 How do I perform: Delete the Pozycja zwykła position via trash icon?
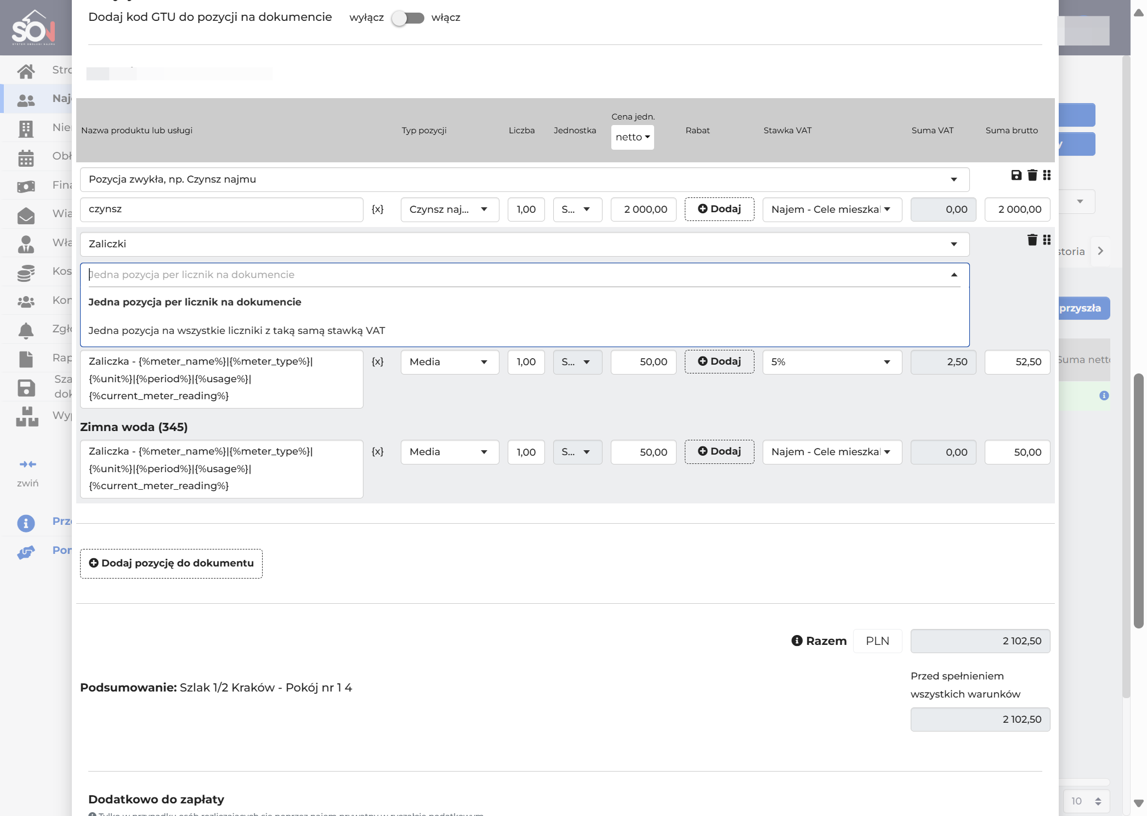tap(1032, 175)
